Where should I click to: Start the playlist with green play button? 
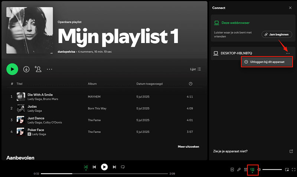coord(12,69)
